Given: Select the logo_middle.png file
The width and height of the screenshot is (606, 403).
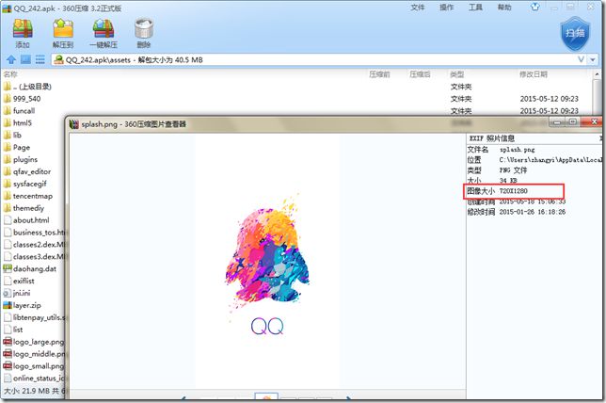Looking at the screenshot, I should pyautogui.click(x=34, y=354).
